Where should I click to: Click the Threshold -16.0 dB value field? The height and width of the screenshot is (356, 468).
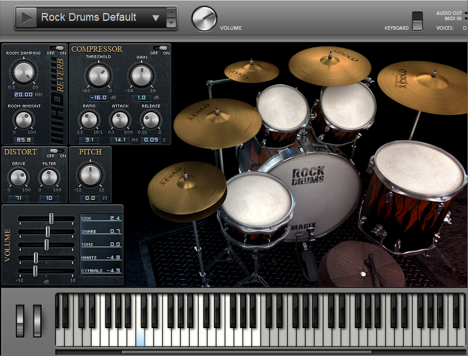click(x=99, y=97)
